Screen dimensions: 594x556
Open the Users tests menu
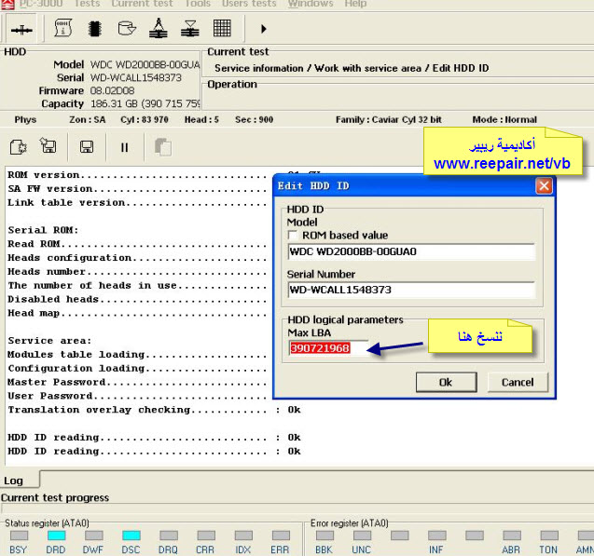click(249, 4)
